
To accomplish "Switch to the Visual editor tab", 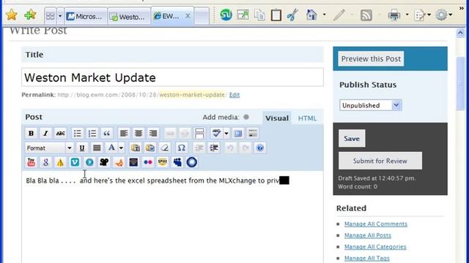I will (277, 118).
